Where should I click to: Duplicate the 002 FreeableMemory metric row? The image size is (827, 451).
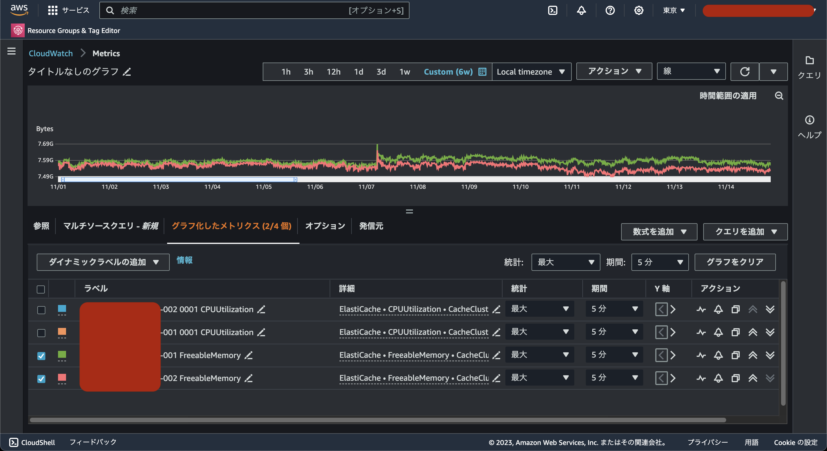tap(735, 378)
